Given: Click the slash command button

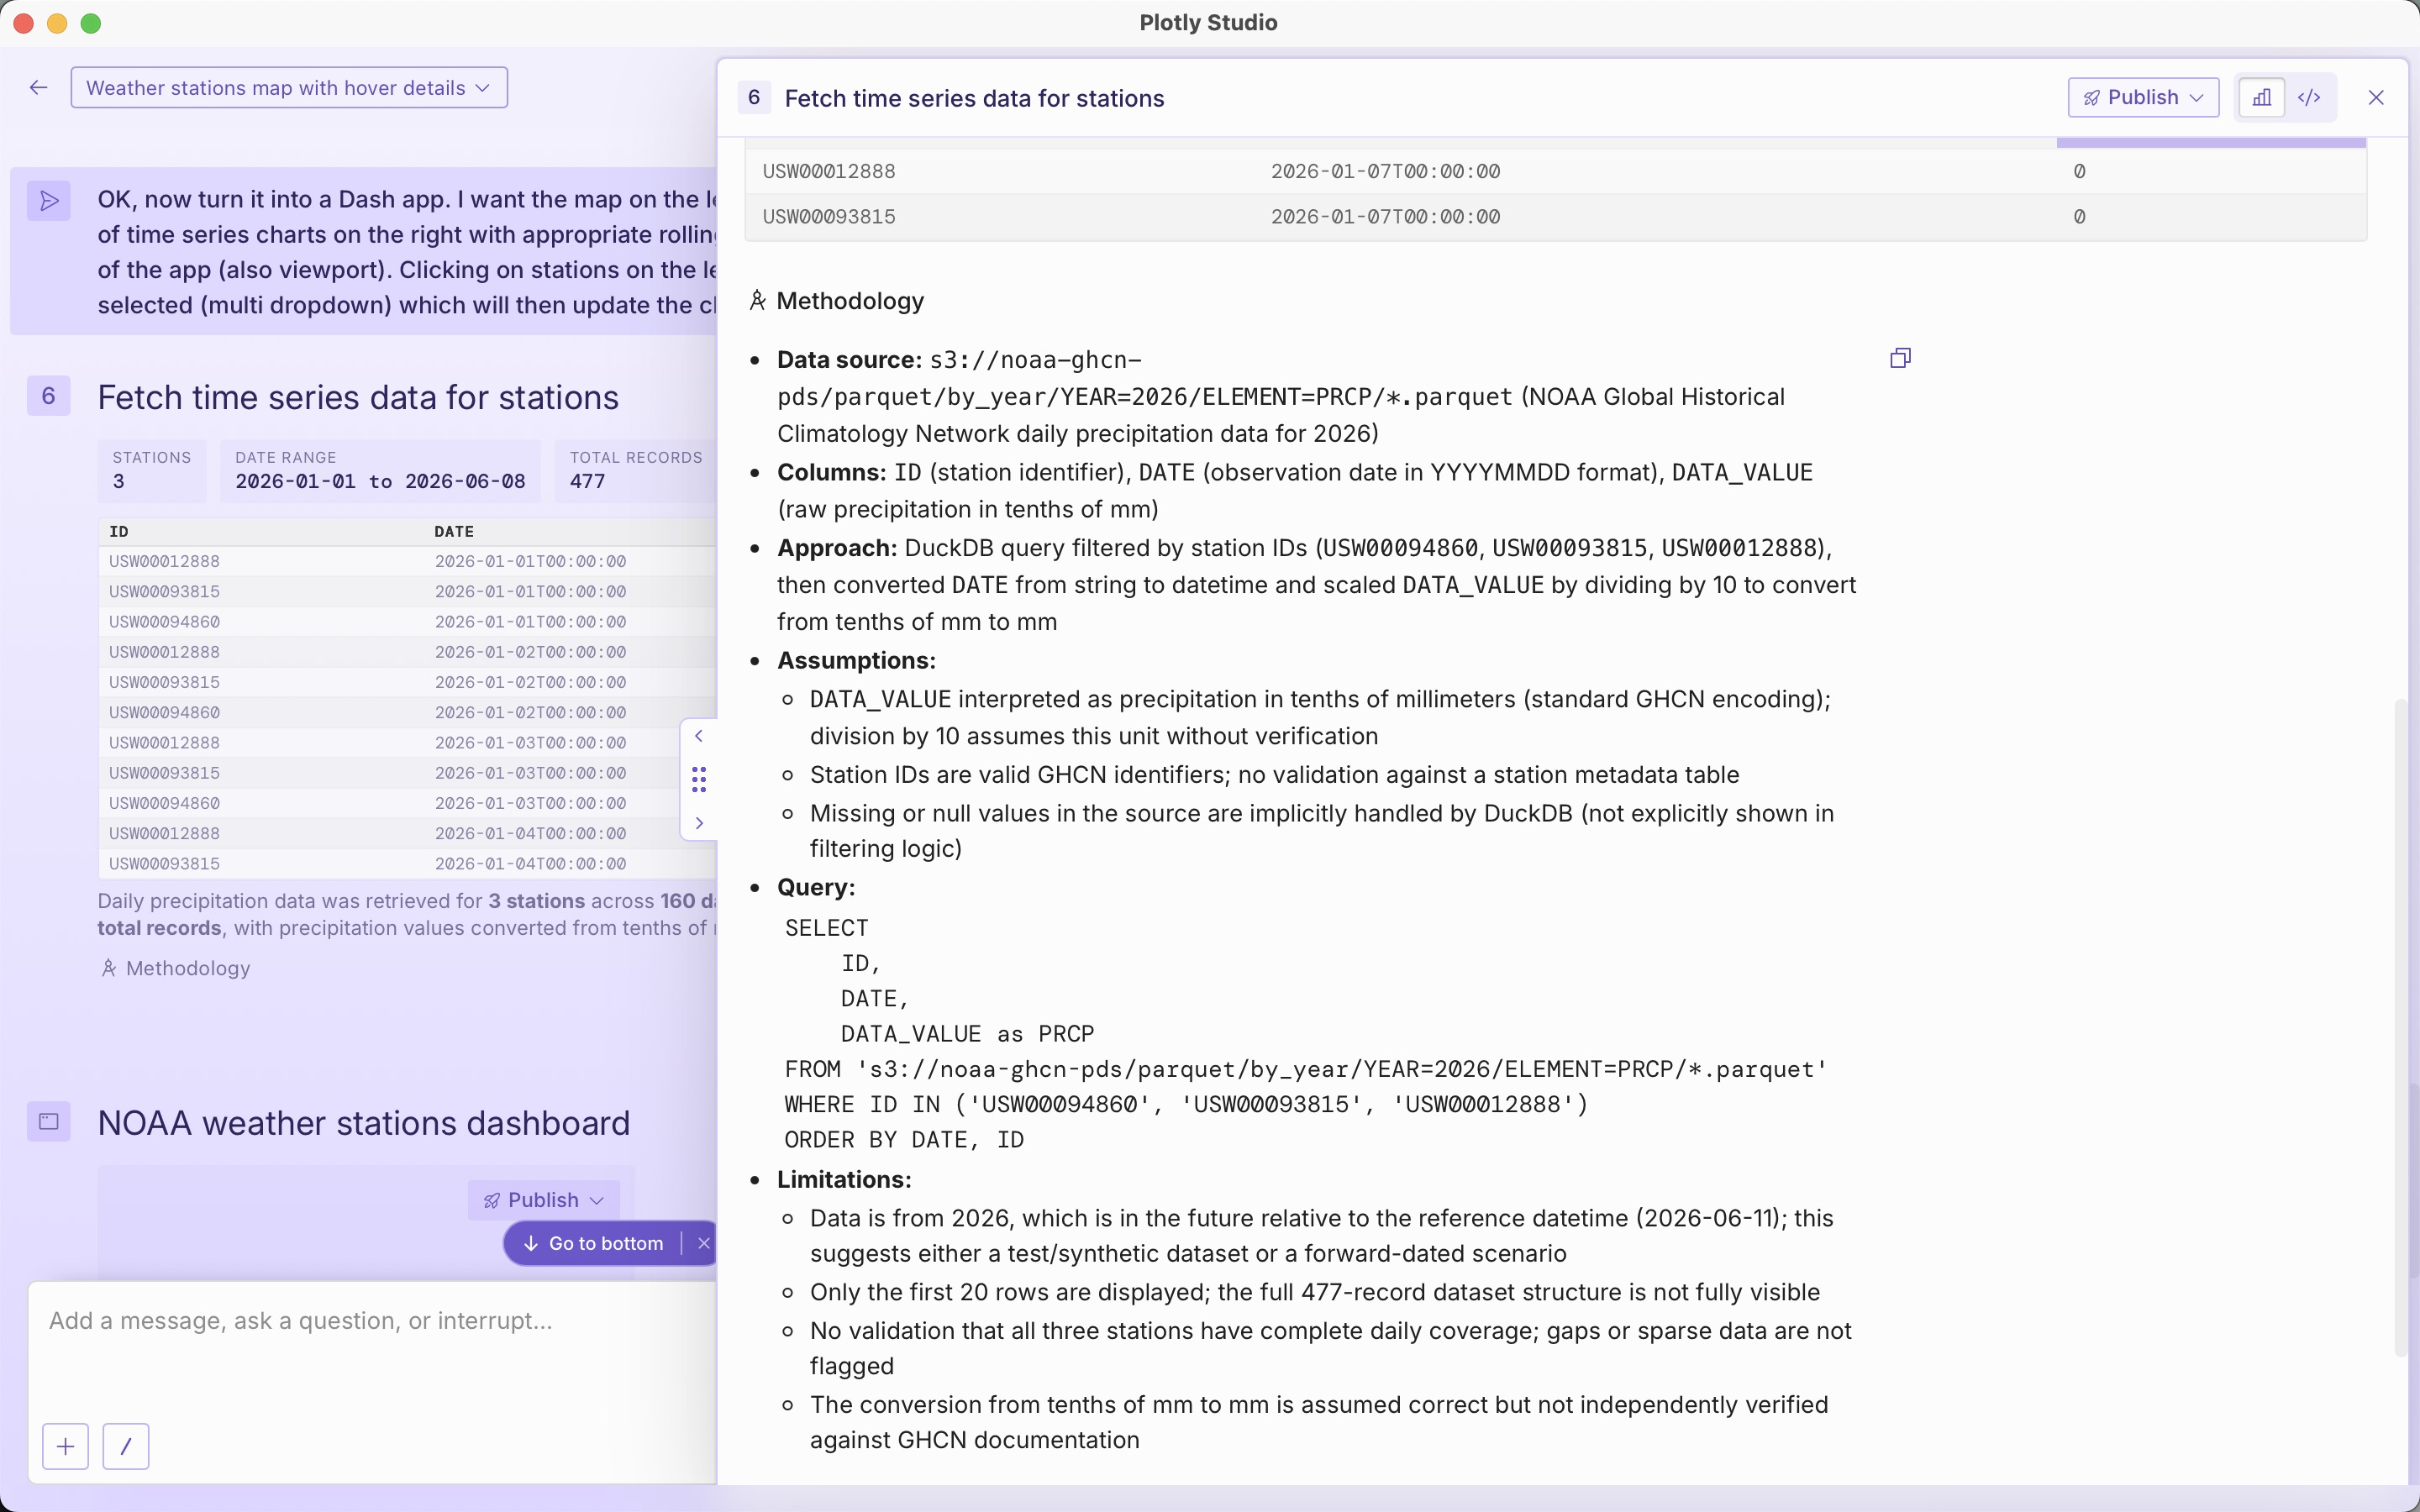Looking at the screenshot, I should coord(126,1446).
